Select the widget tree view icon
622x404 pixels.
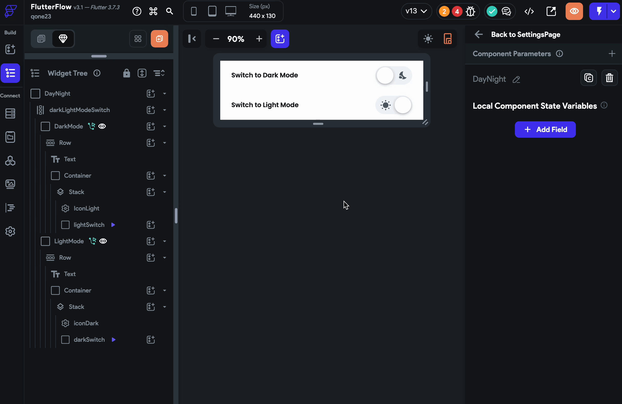[x=35, y=73]
